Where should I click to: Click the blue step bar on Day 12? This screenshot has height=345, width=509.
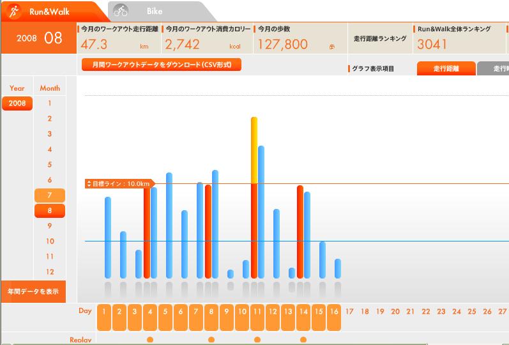277,243
